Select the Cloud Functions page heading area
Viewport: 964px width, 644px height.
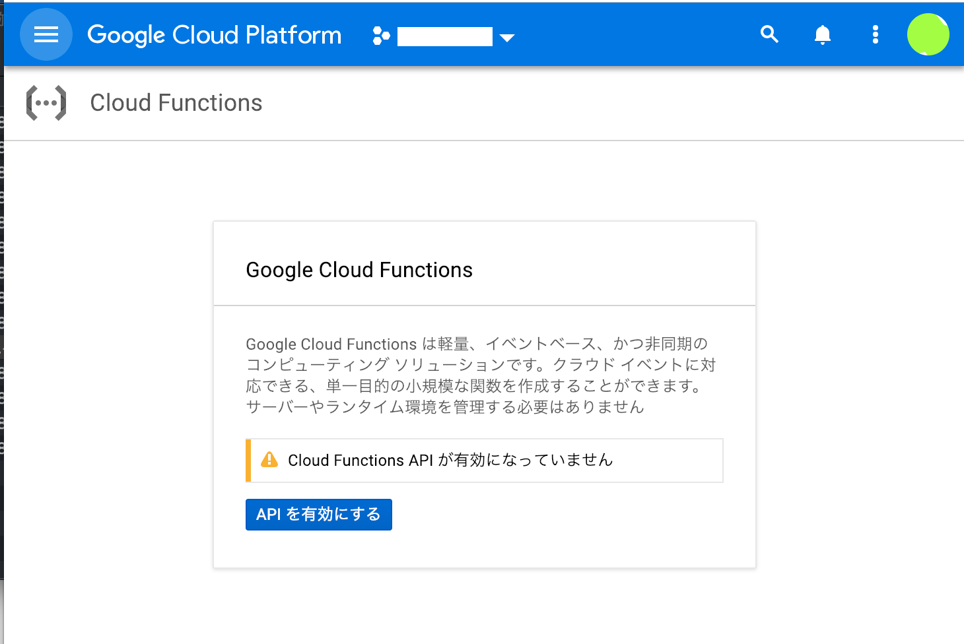pos(176,102)
